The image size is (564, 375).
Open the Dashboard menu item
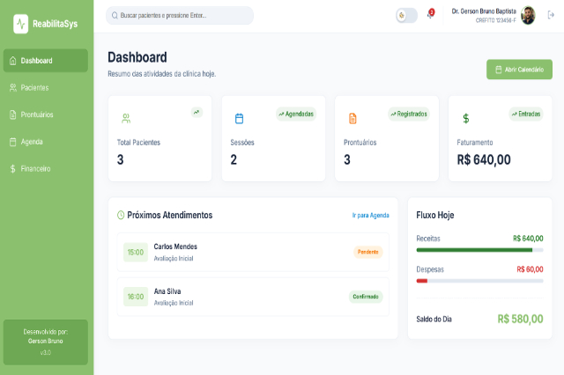pos(46,61)
